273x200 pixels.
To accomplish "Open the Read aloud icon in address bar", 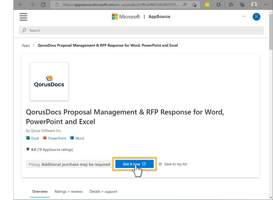I will [185, 5].
